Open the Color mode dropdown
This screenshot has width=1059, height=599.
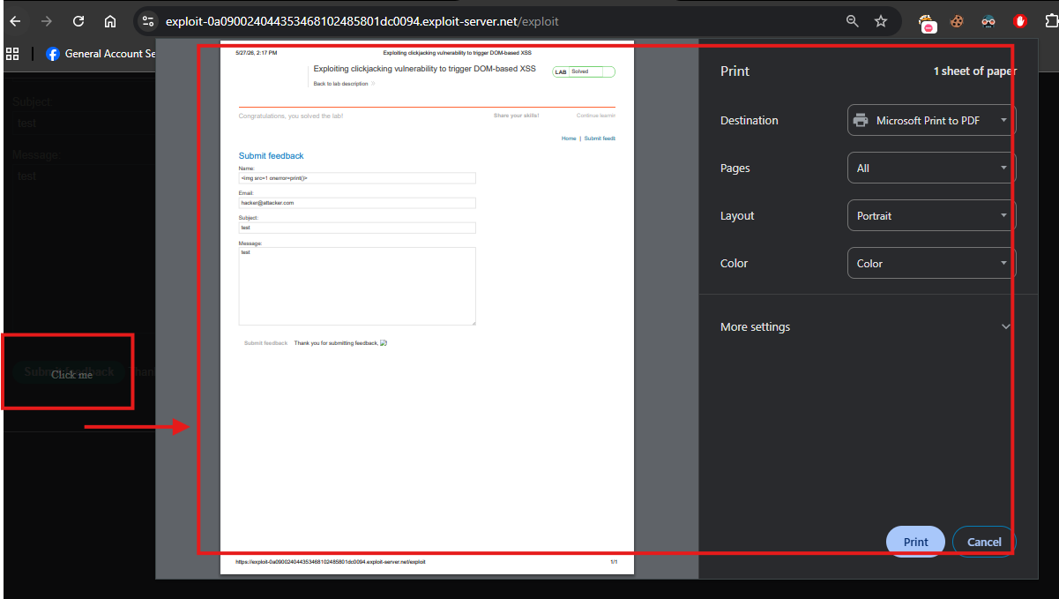click(931, 264)
